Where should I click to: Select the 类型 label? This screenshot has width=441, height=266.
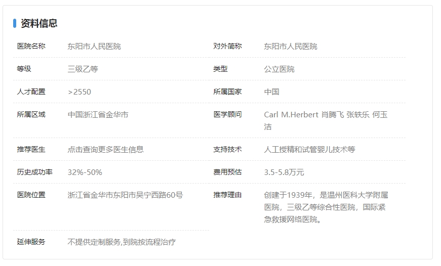click(x=220, y=69)
